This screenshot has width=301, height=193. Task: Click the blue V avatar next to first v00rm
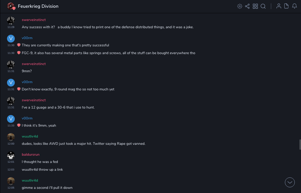tap(11, 39)
